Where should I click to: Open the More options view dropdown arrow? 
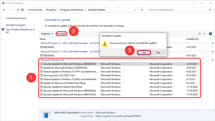pos(204,33)
